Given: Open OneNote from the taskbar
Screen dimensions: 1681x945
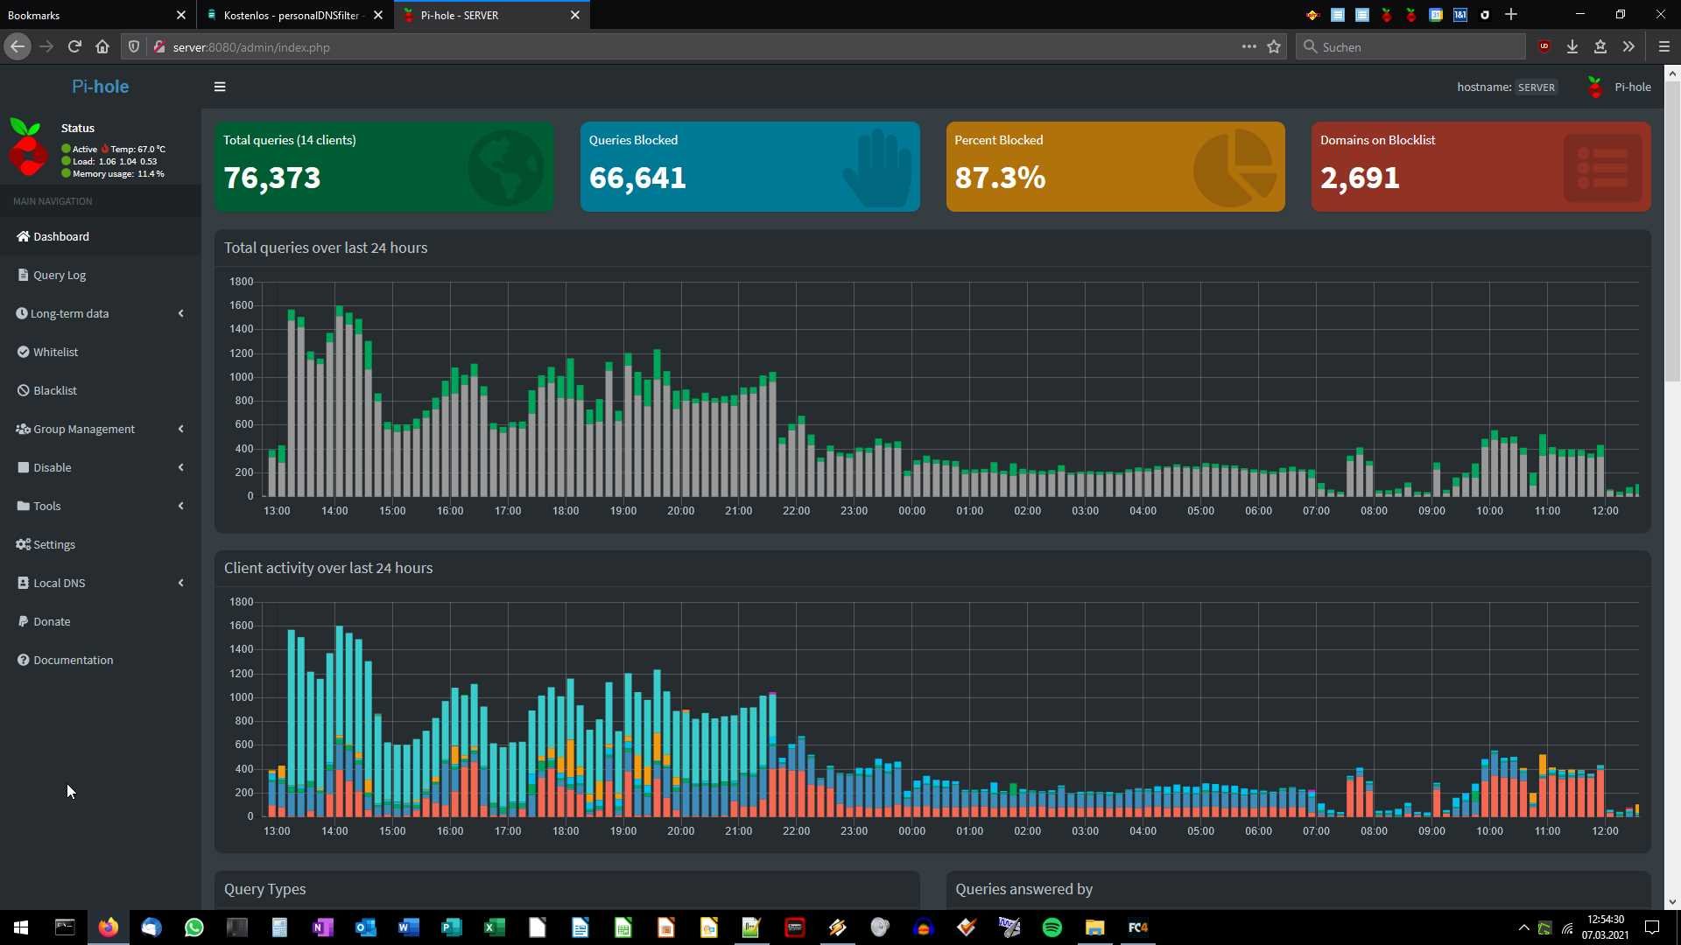Looking at the screenshot, I should pos(322,927).
